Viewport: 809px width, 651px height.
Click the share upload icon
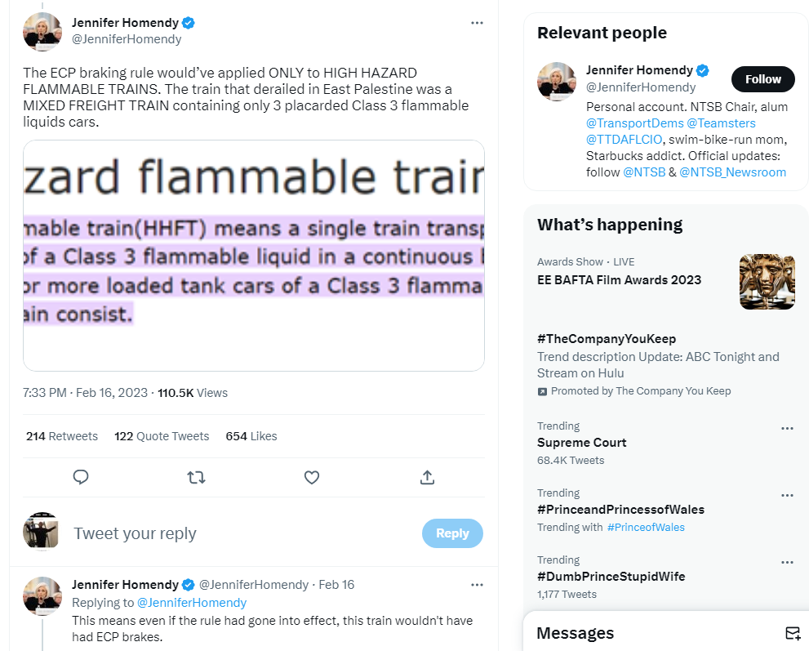(426, 477)
